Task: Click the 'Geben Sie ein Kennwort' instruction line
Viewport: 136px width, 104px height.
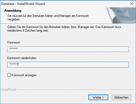Action: coord(64,27)
